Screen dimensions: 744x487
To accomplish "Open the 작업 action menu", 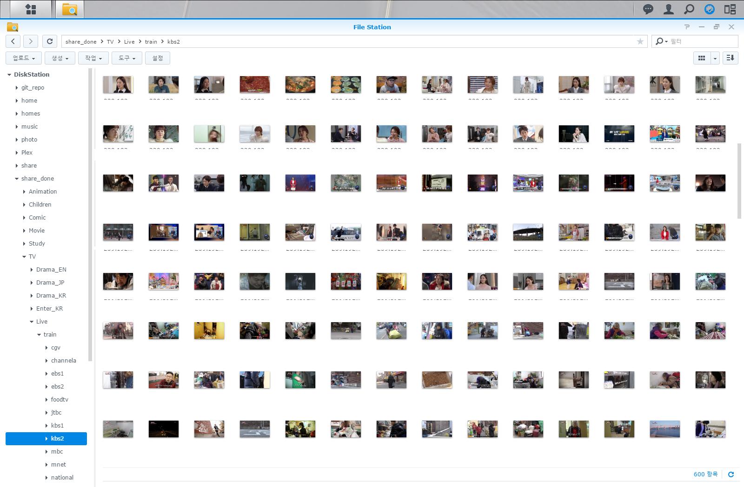I will (93, 58).
